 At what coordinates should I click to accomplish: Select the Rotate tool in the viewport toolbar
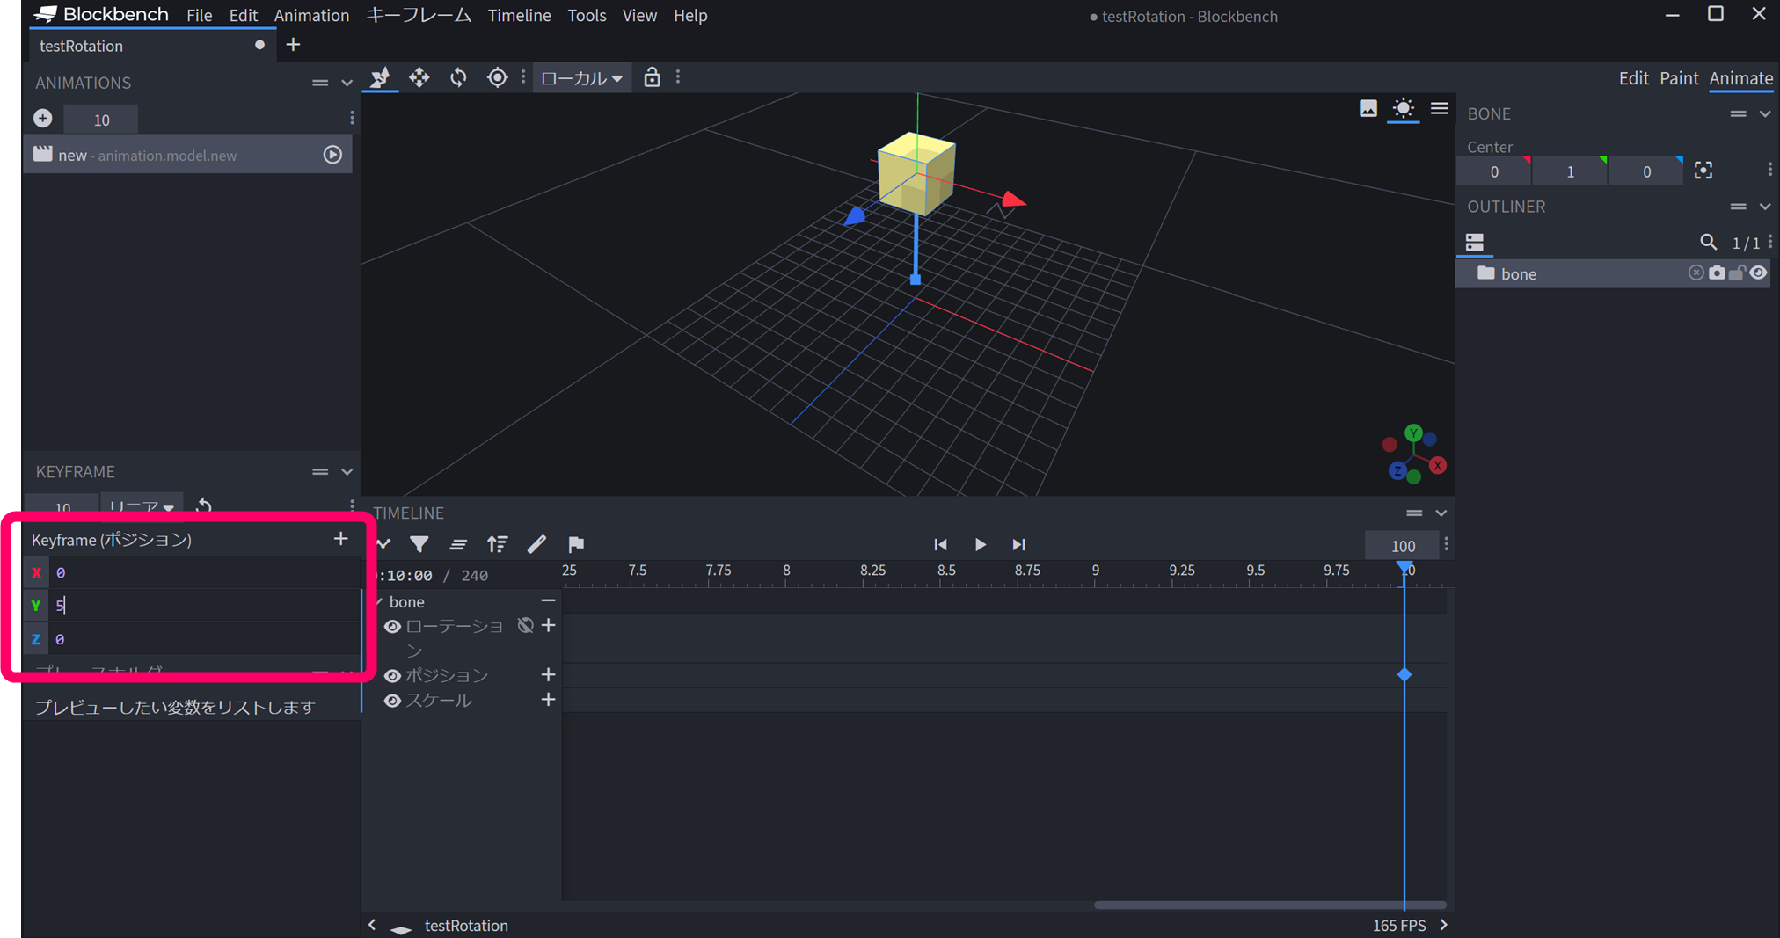[458, 77]
